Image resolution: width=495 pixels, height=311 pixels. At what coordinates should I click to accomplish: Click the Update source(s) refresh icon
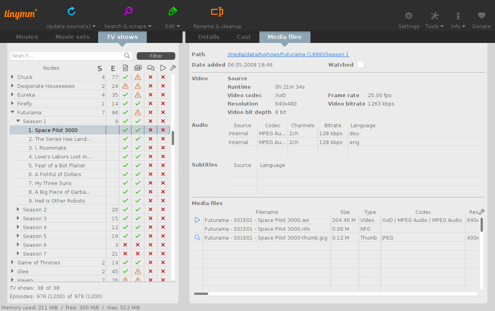click(72, 11)
